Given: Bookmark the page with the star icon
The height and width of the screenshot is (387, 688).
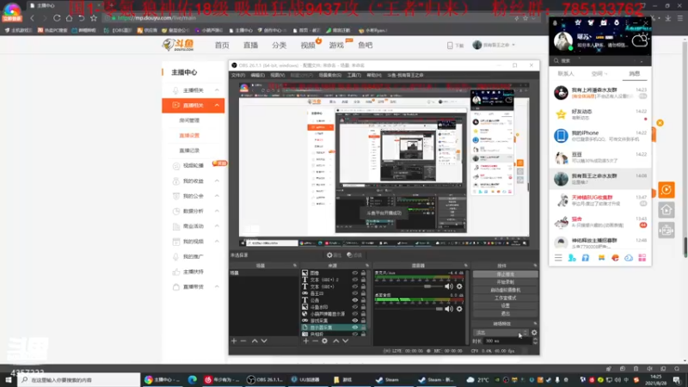Looking at the screenshot, I should 94,18.
